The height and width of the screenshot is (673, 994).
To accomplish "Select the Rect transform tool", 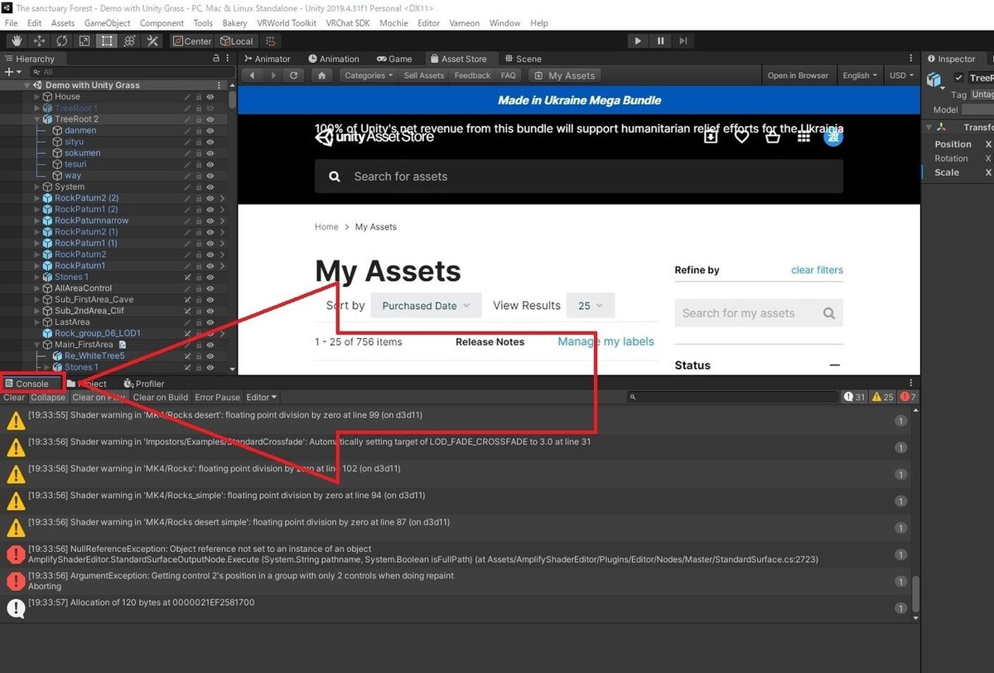I will pos(107,41).
